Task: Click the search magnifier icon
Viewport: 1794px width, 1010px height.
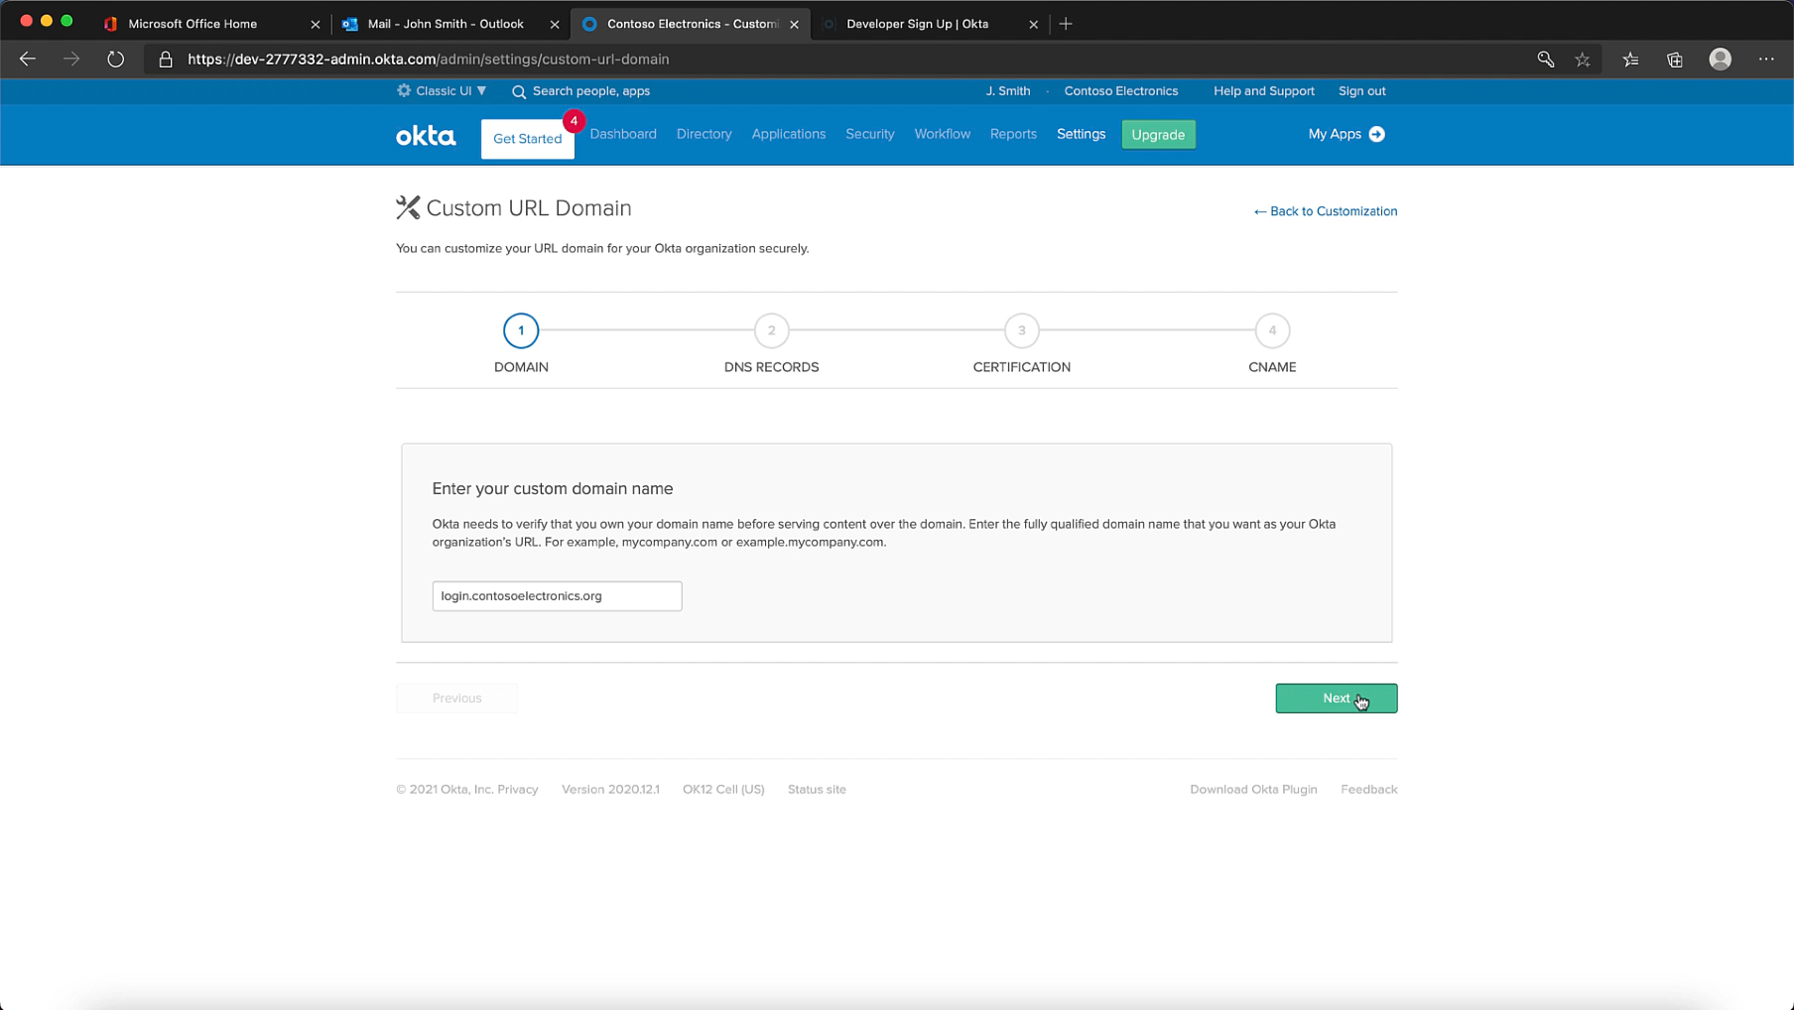Action: [519, 91]
